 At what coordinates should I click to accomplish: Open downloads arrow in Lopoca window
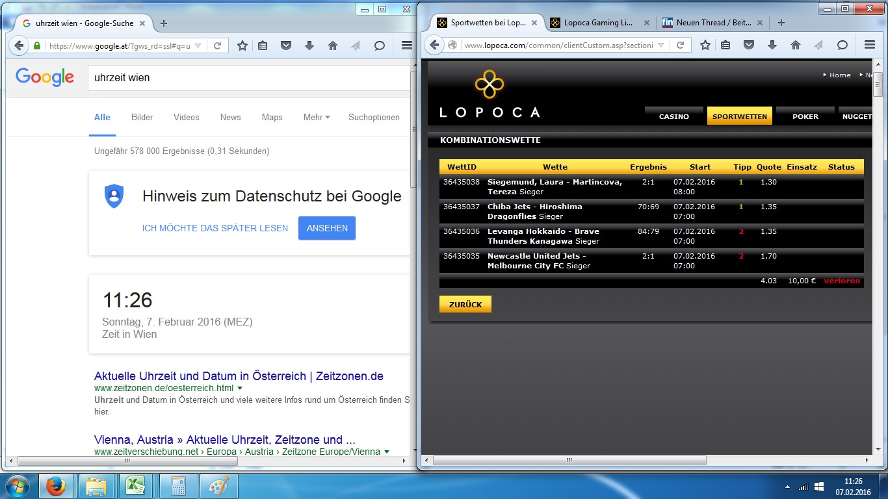click(x=772, y=45)
